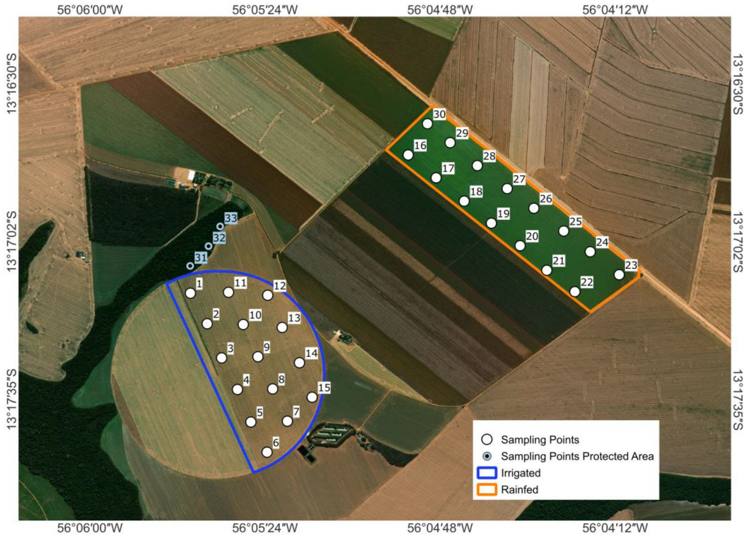Select sampling point 17 circle
This screenshot has width=749, height=537.
click(436, 178)
